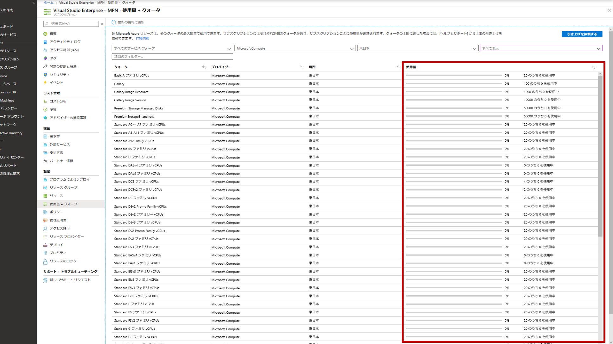Image resolution: width=613 pixels, height=344 pixels.
Task: Click the 項目のフィルター input field
Action: [x=172, y=57]
